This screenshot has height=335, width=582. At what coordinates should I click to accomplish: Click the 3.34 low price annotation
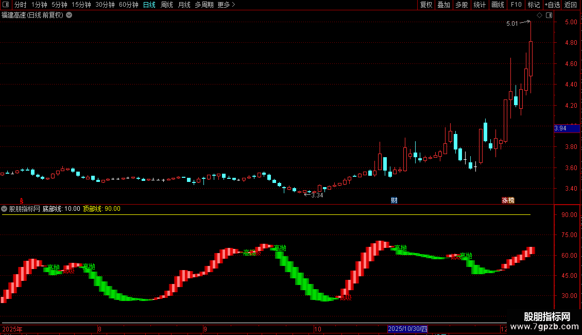click(x=317, y=195)
